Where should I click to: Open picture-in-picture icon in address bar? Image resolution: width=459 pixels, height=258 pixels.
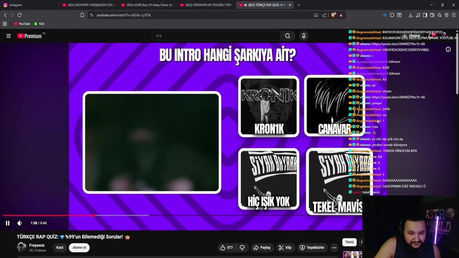pyautogui.click(x=316, y=15)
